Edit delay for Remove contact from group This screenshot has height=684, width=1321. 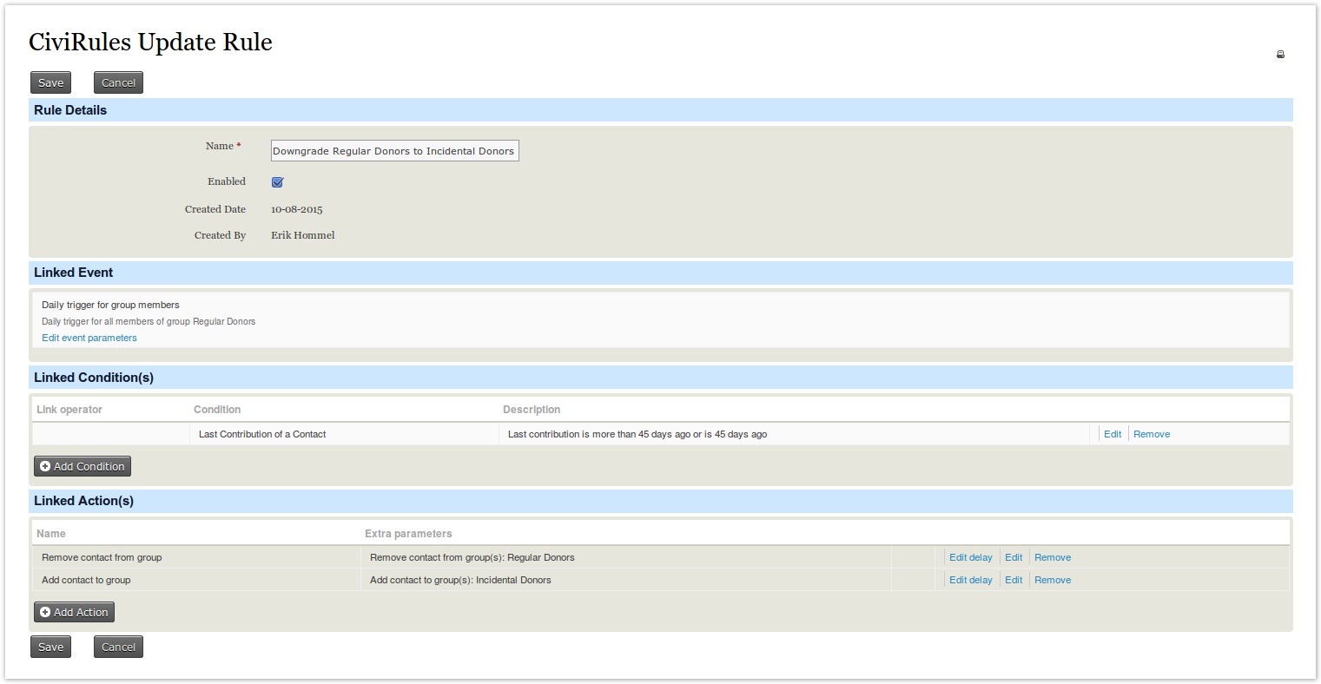point(970,557)
